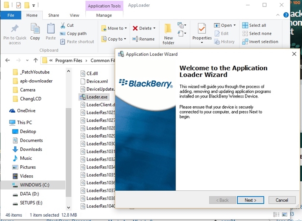Click the Copy icon in Clipboard group
302x221 pixels.
point(35,29)
